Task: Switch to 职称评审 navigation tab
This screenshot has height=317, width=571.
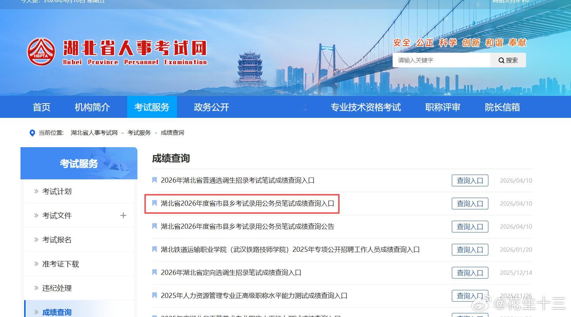Action: coord(442,107)
